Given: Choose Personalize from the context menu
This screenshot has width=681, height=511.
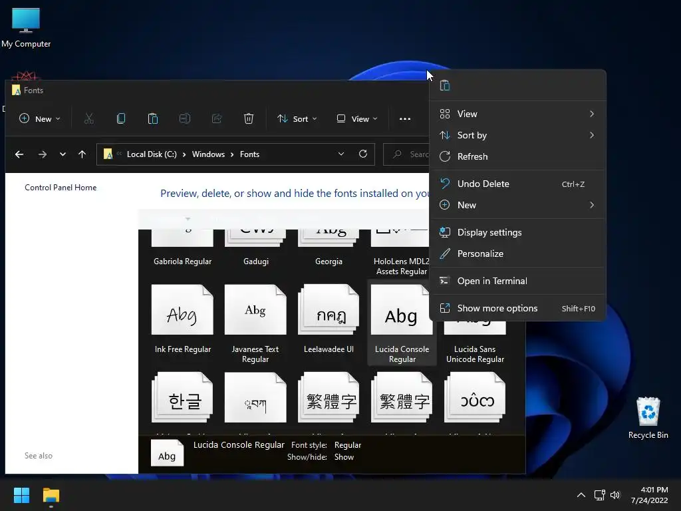Looking at the screenshot, I should click(x=517, y=254).
